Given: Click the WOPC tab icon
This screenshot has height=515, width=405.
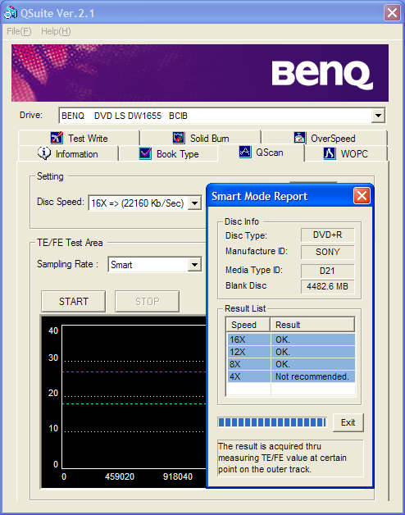Looking at the screenshot, I should point(330,153).
